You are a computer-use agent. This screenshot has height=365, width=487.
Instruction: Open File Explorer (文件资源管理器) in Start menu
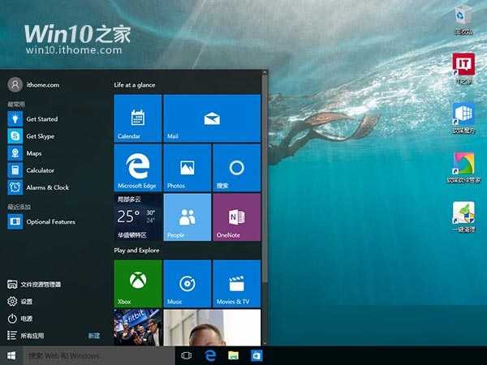pyautogui.click(x=34, y=285)
